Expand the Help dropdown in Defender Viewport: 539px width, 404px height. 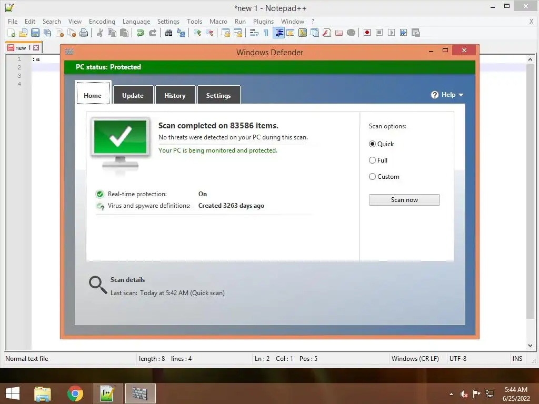447,95
